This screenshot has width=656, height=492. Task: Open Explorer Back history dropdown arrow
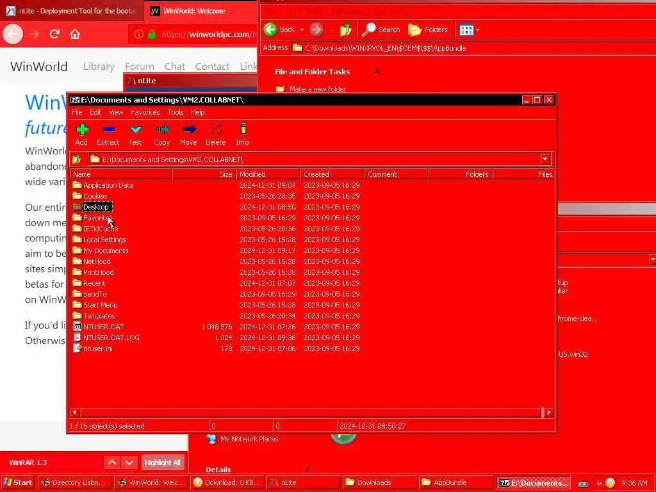[x=302, y=29]
